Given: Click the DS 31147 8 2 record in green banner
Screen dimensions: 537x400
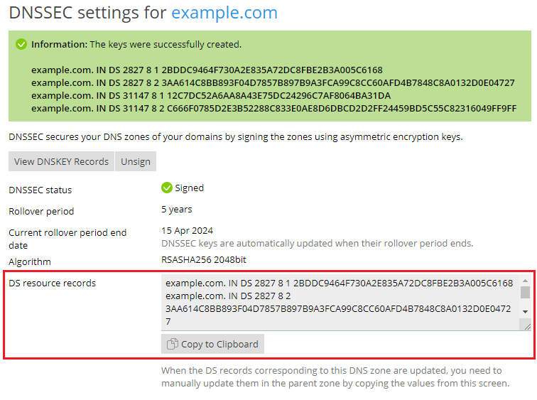Looking at the screenshot, I should click(x=273, y=108).
